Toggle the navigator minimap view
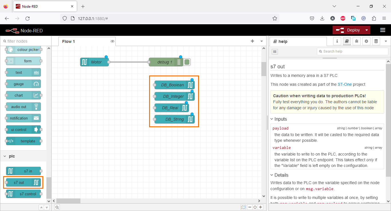 [243, 207]
